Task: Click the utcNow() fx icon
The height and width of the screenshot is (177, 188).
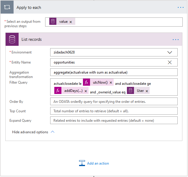Action: point(86,82)
